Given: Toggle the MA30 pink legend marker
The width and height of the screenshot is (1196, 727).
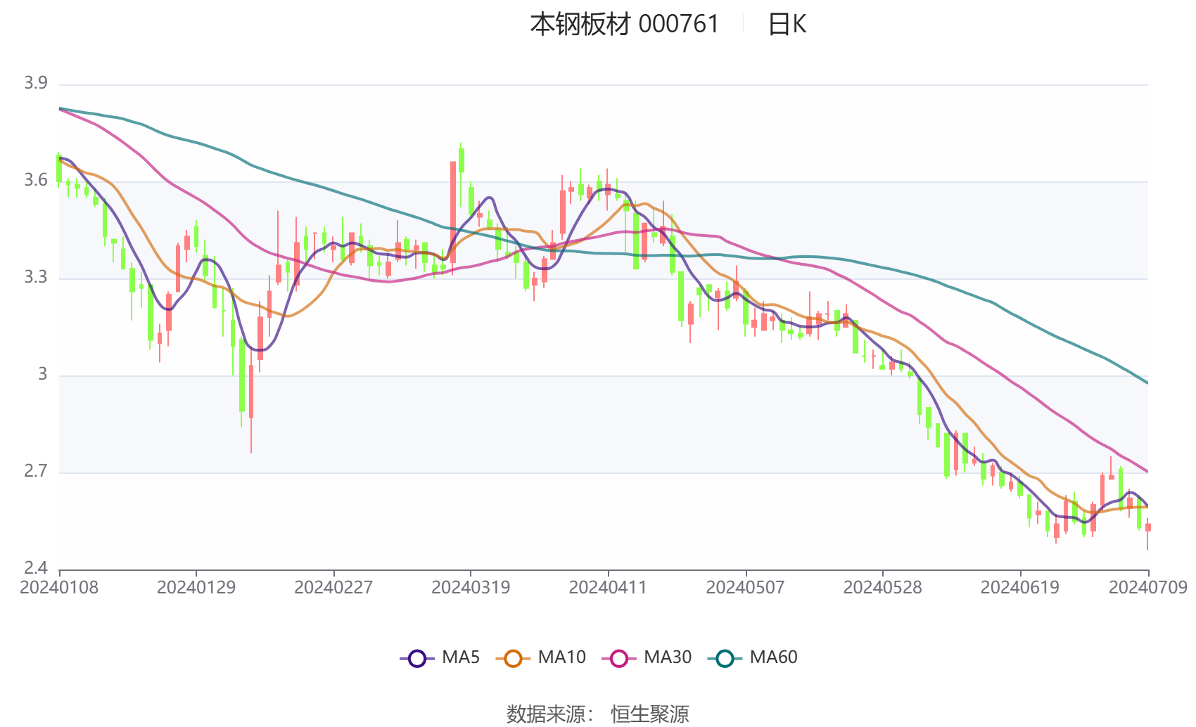Looking at the screenshot, I should point(619,659).
